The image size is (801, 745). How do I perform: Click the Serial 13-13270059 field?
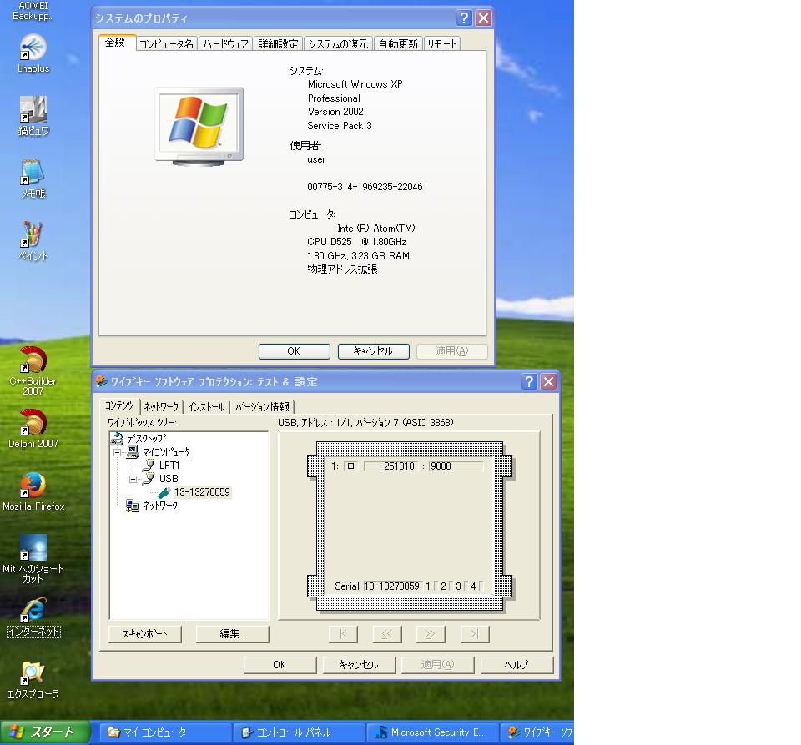tap(392, 586)
